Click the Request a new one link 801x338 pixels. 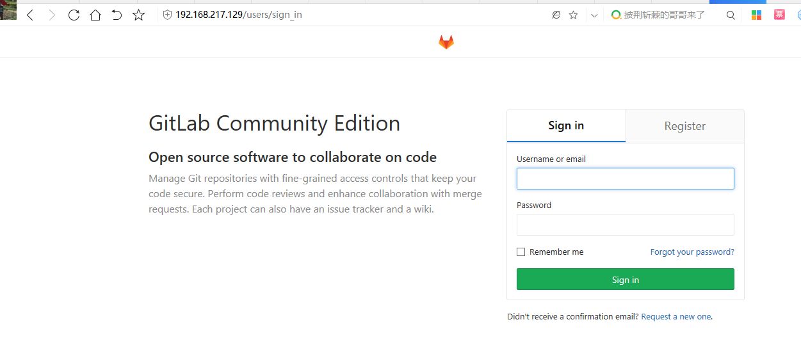(676, 317)
